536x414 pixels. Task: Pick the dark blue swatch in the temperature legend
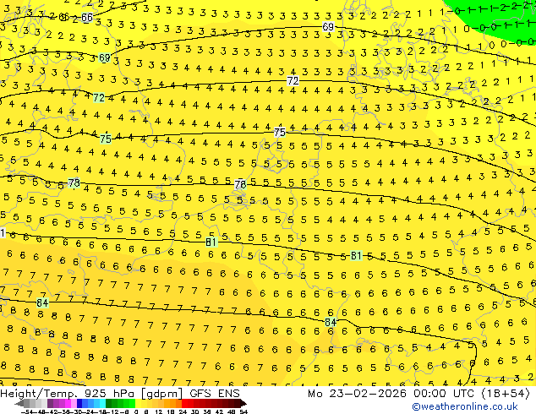coord(79,403)
